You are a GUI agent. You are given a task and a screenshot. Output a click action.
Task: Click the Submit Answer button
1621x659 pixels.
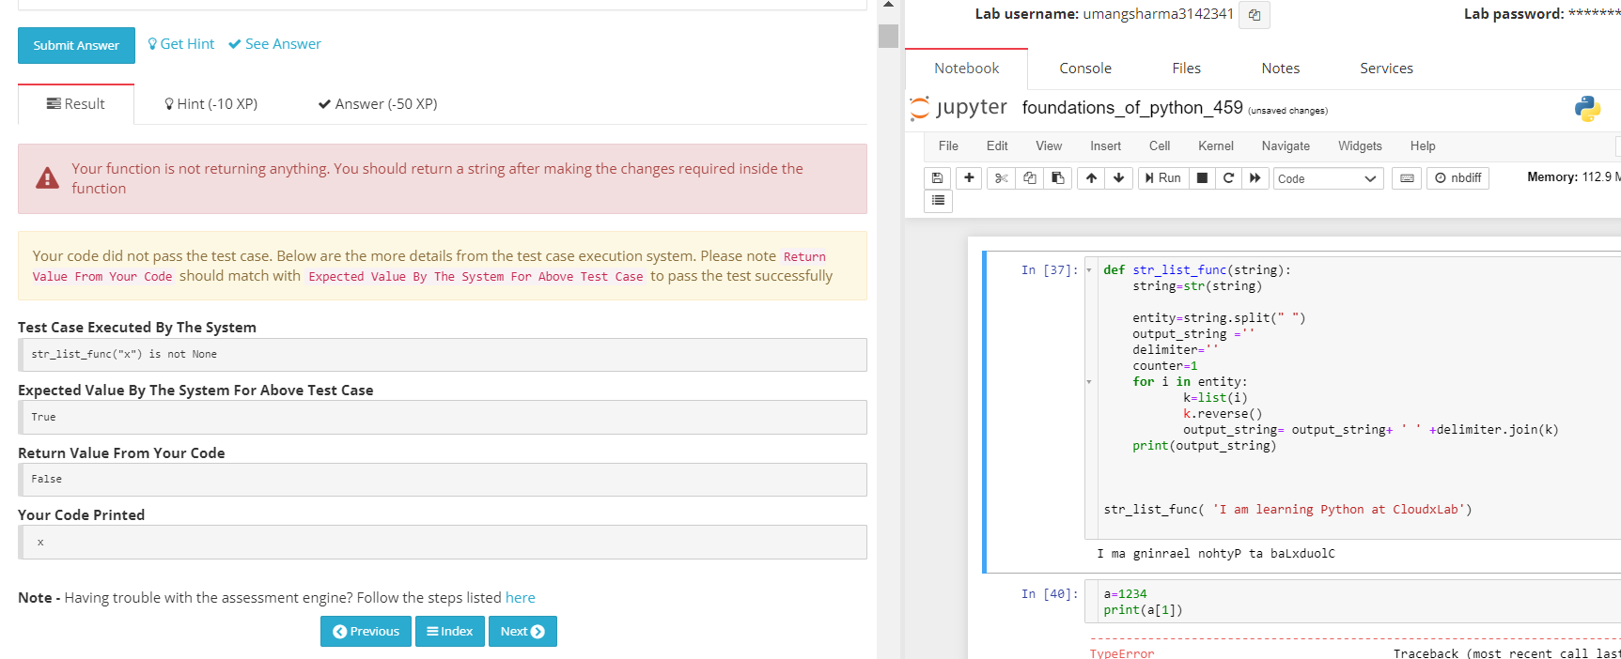pos(76,45)
